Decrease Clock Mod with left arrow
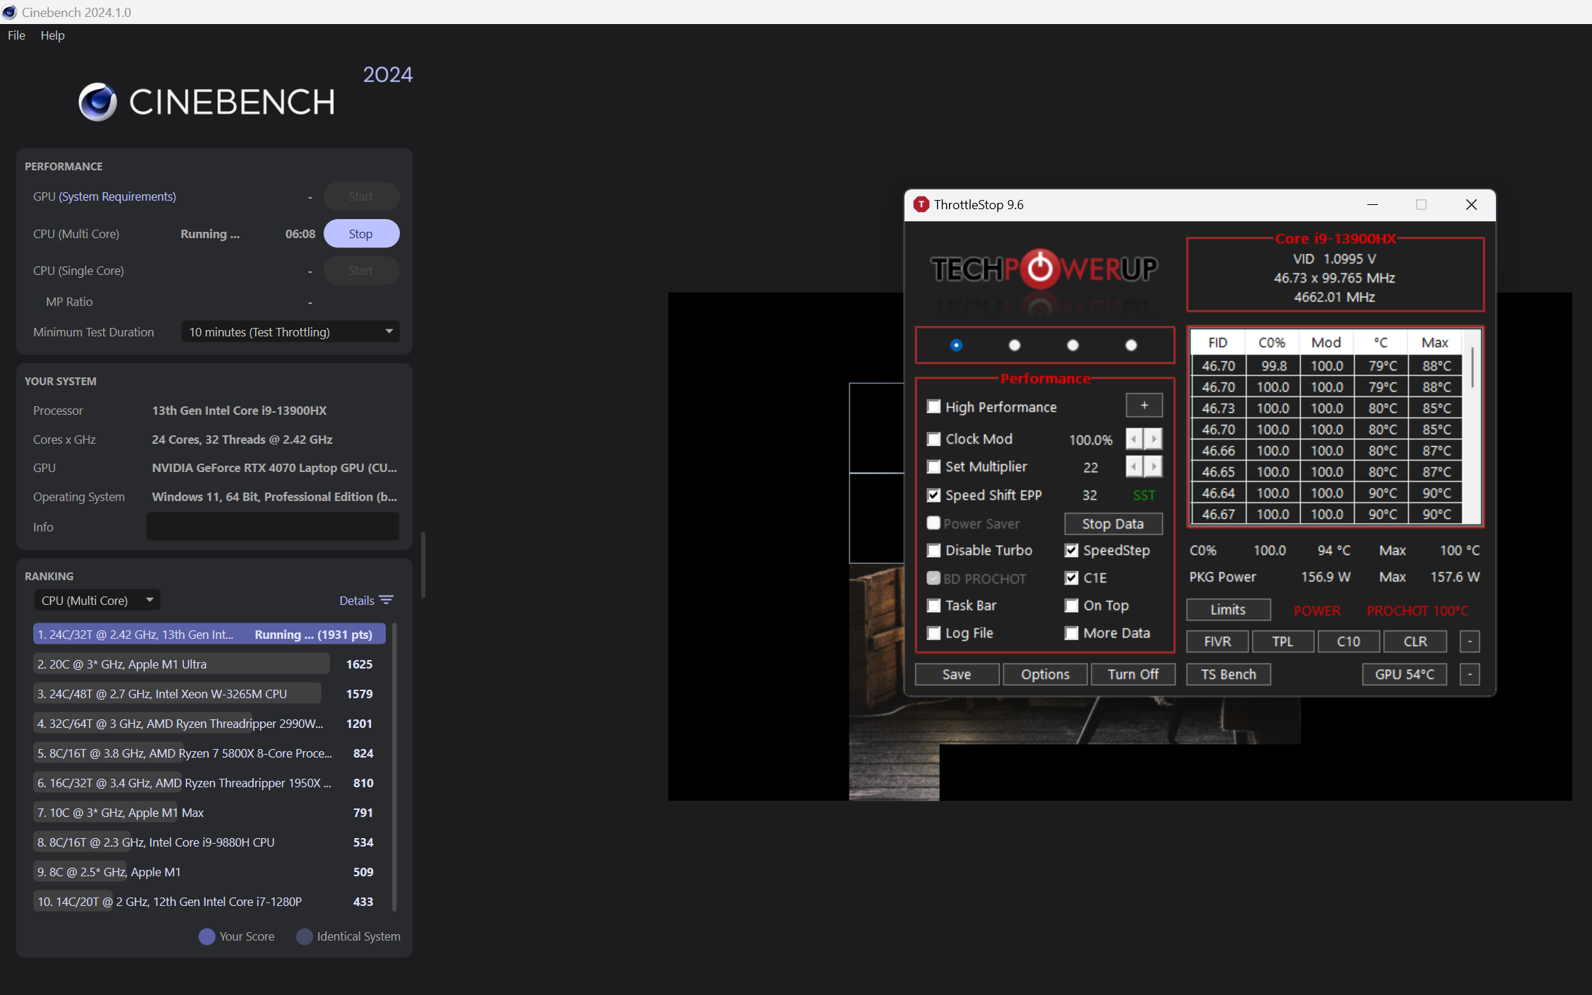This screenshot has width=1592, height=995. pyautogui.click(x=1134, y=439)
